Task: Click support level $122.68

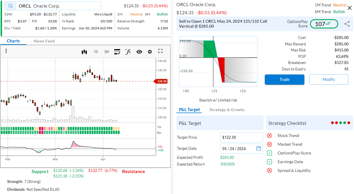Action: pyautogui.click(x=60, y=170)
